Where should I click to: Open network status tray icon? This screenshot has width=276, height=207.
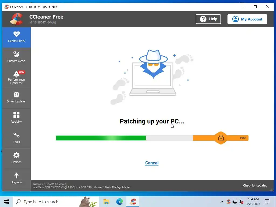(235, 202)
